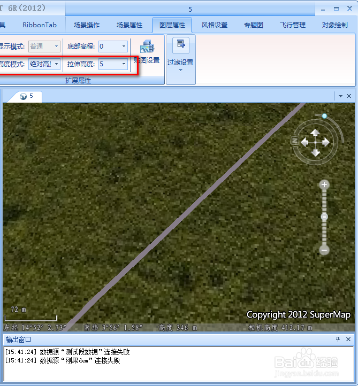Viewport: 358px width, 386px height.
Task: Click the tilt handle on compass ring
Action: 324,116
